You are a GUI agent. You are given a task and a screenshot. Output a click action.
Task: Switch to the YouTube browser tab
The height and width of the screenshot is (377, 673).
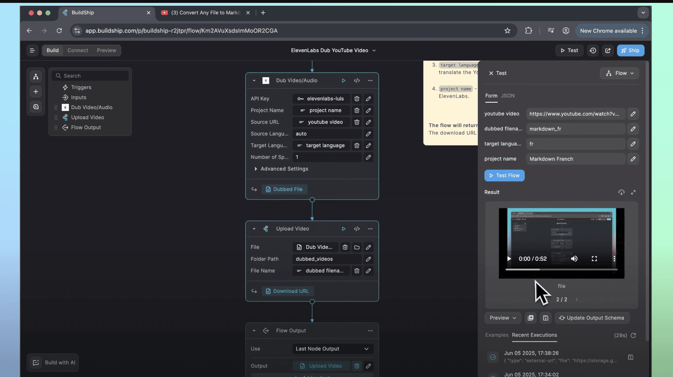click(x=205, y=13)
